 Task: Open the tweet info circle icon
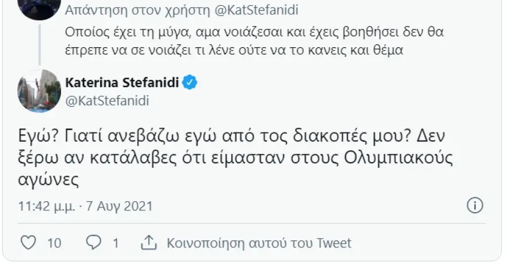[474, 205]
